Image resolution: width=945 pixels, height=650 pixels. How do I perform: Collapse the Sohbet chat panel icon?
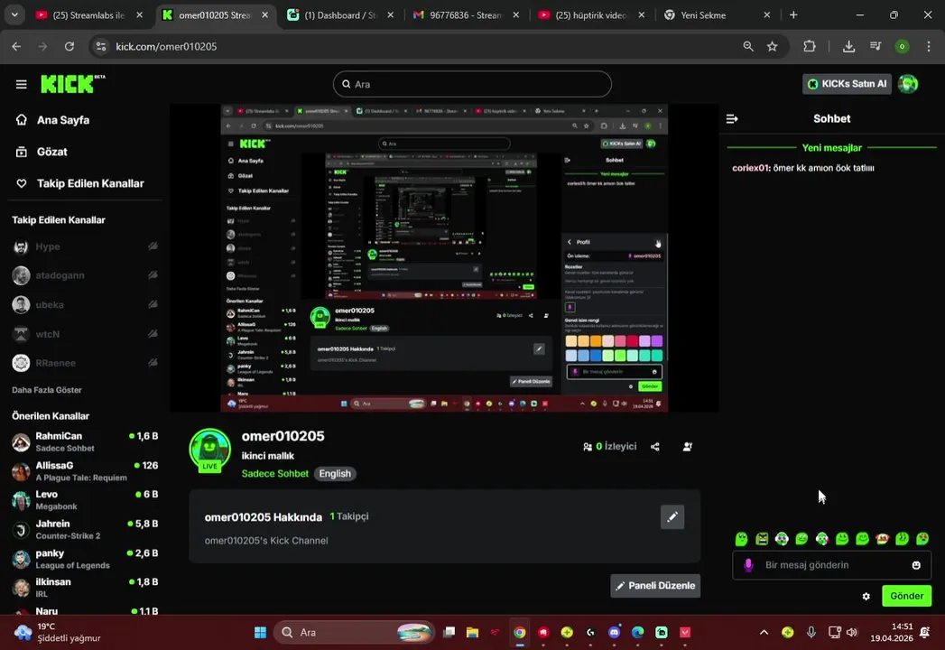click(732, 119)
